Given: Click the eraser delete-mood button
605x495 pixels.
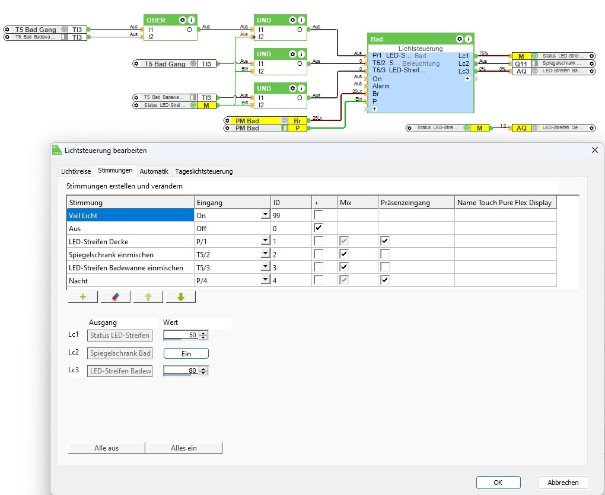Looking at the screenshot, I should 115,297.
